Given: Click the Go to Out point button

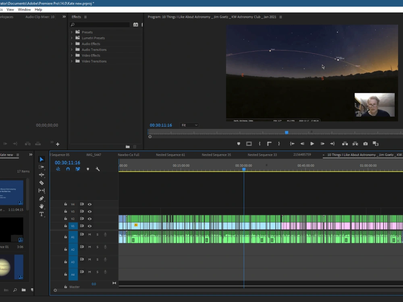Looking at the screenshot, I should (x=332, y=144).
